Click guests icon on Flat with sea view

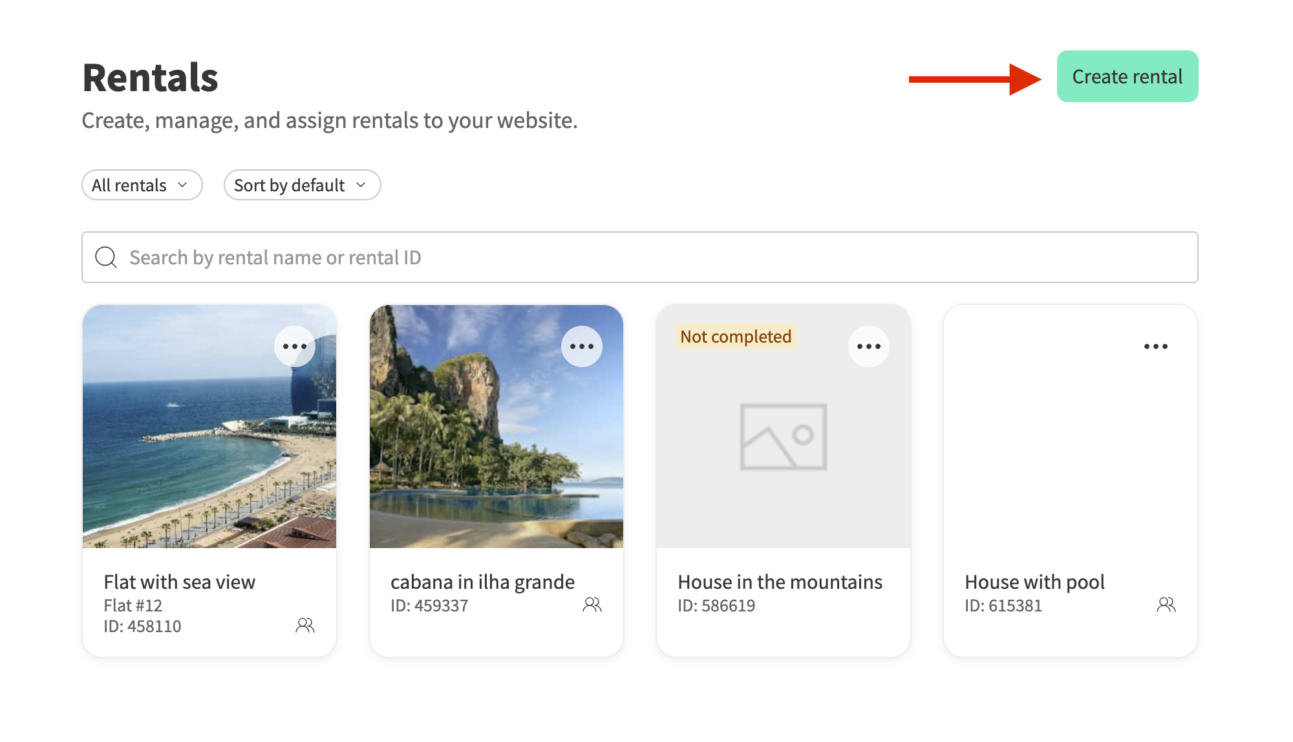point(305,625)
